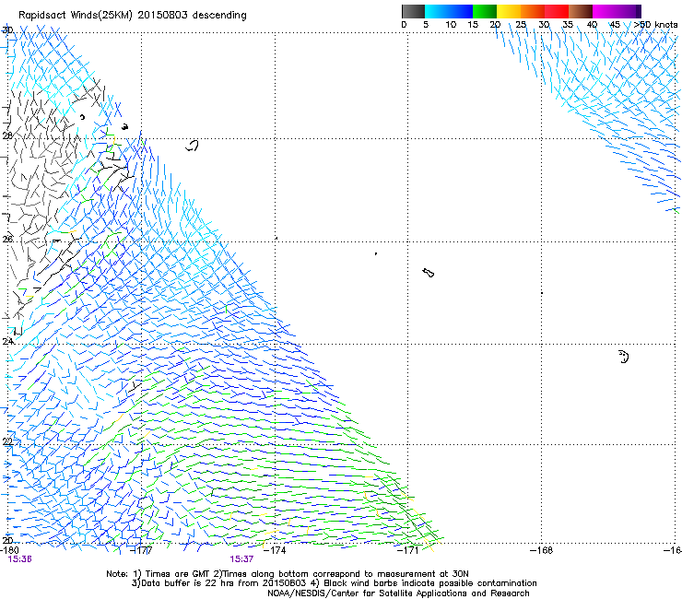The image size is (682, 599).
Task: Click the '10' label under the color bar
Action: click(451, 25)
